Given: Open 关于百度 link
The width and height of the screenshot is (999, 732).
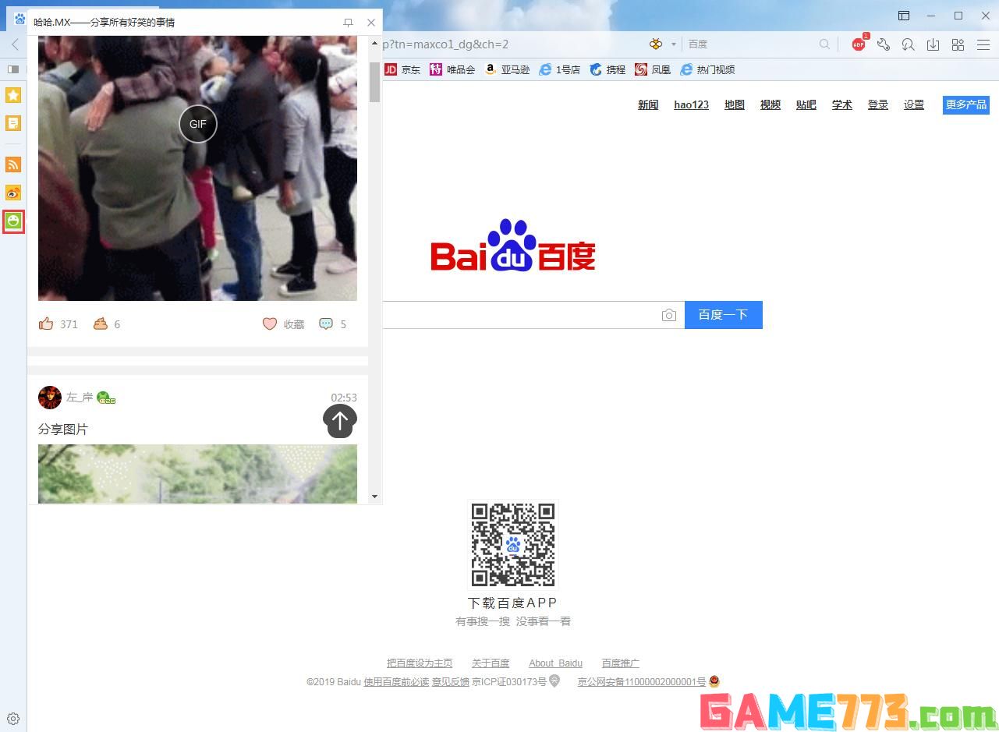Looking at the screenshot, I should pos(491,663).
